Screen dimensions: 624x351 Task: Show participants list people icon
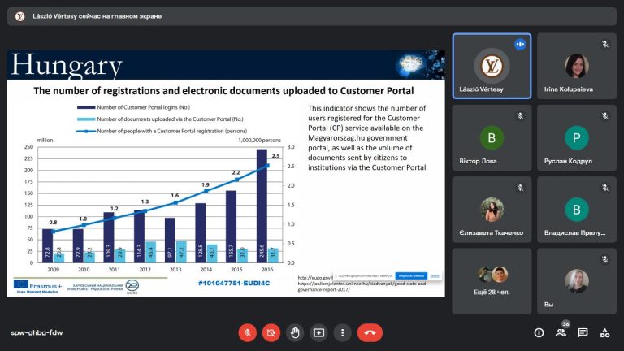(x=561, y=332)
